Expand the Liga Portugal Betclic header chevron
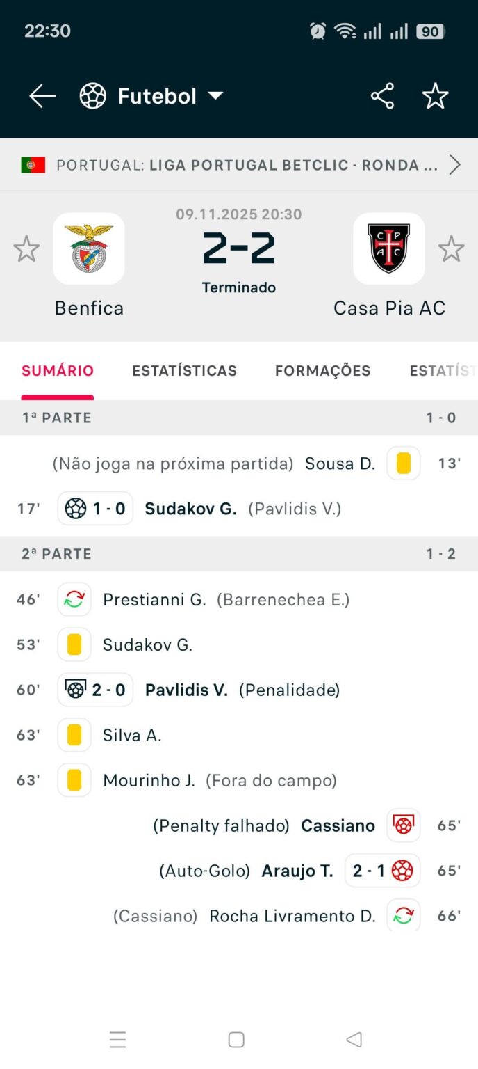Image resolution: width=478 pixels, height=1069 pixels. tap(455, 165)
